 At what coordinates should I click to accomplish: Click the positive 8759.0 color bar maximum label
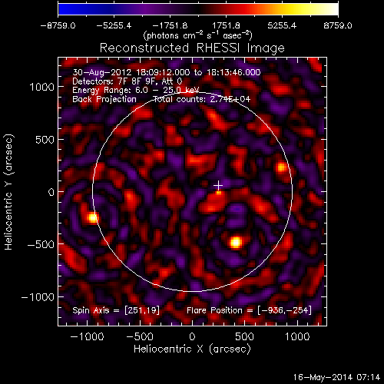point(338,25)
